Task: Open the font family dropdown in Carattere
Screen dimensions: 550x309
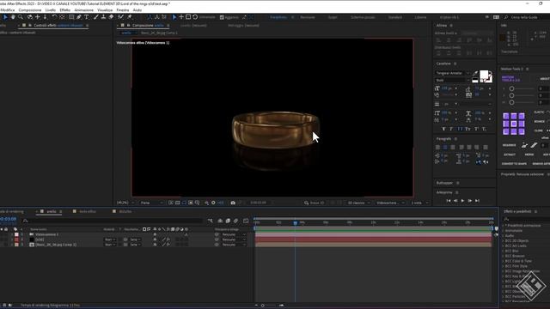Action: (x=452, y=73)
